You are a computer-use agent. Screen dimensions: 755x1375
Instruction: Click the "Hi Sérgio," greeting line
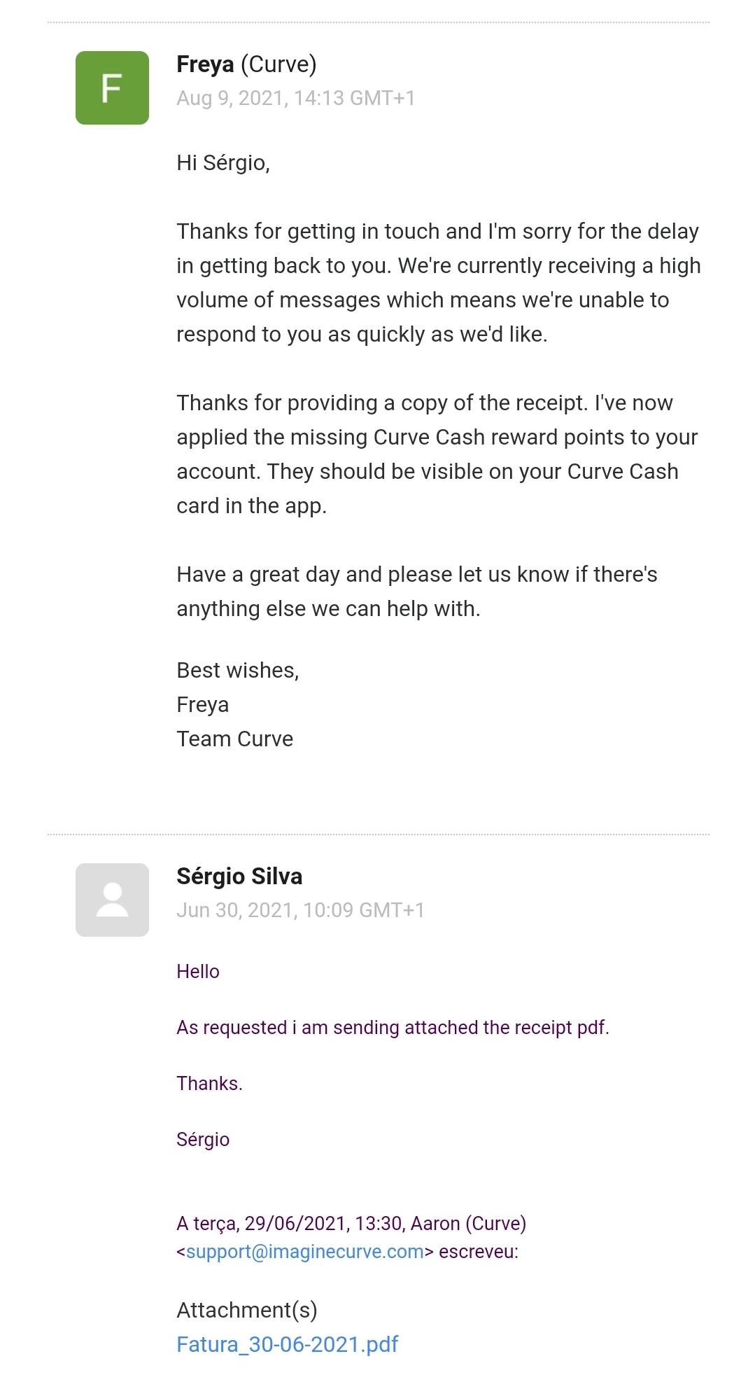pyautogui.click(x=223, y=162)
